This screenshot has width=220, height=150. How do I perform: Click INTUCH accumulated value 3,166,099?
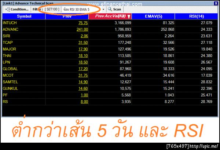(123, 23)
